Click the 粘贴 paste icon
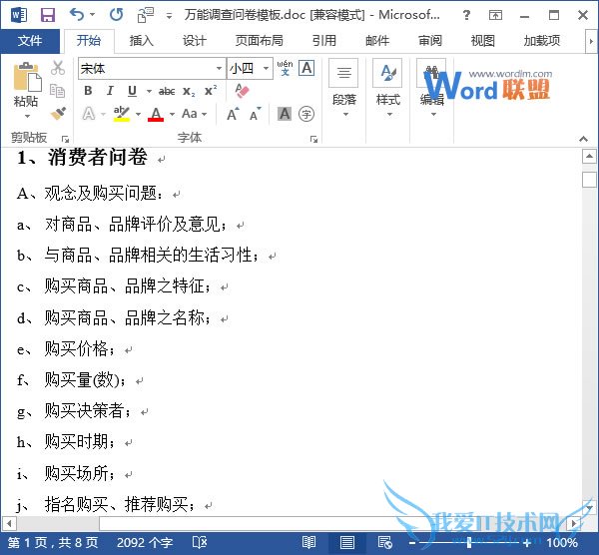 pyautogui.click(x=26, y=77)
